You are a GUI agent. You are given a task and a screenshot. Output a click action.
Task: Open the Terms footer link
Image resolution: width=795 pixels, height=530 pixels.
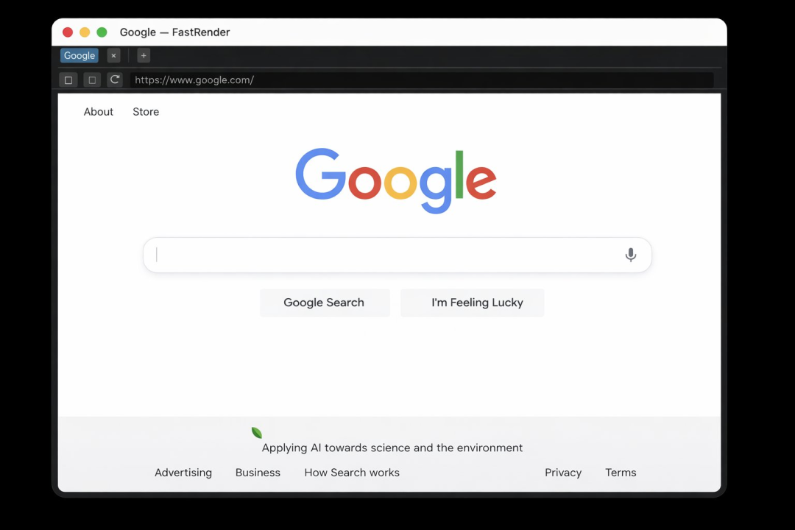(x=621, y=473)
